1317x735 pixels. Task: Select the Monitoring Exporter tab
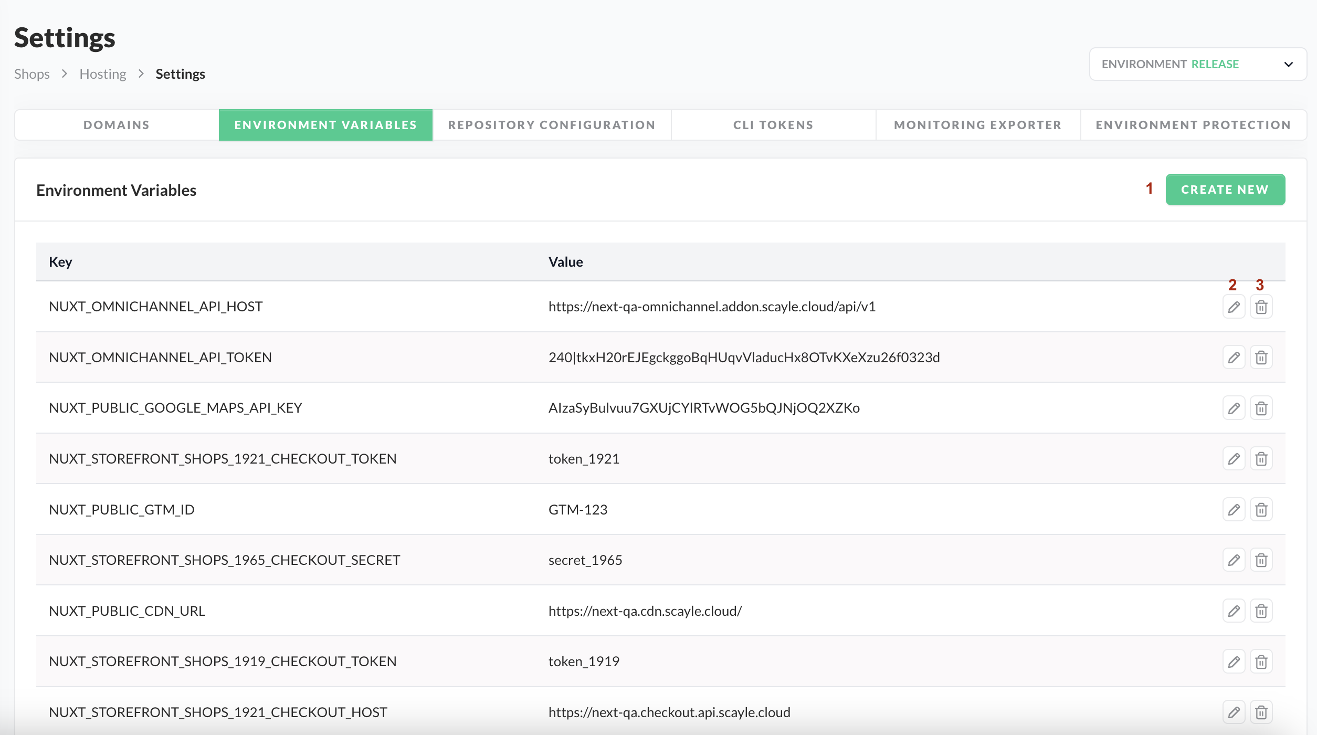click(x=977, y=125)
